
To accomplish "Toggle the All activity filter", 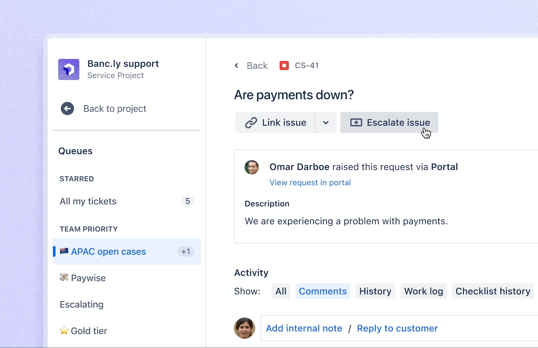I will click(x=281, y=291).
